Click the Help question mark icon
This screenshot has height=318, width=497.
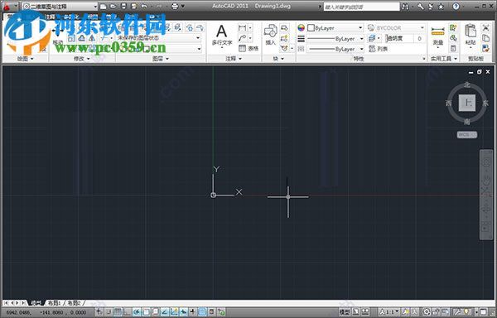coord(456,7)
